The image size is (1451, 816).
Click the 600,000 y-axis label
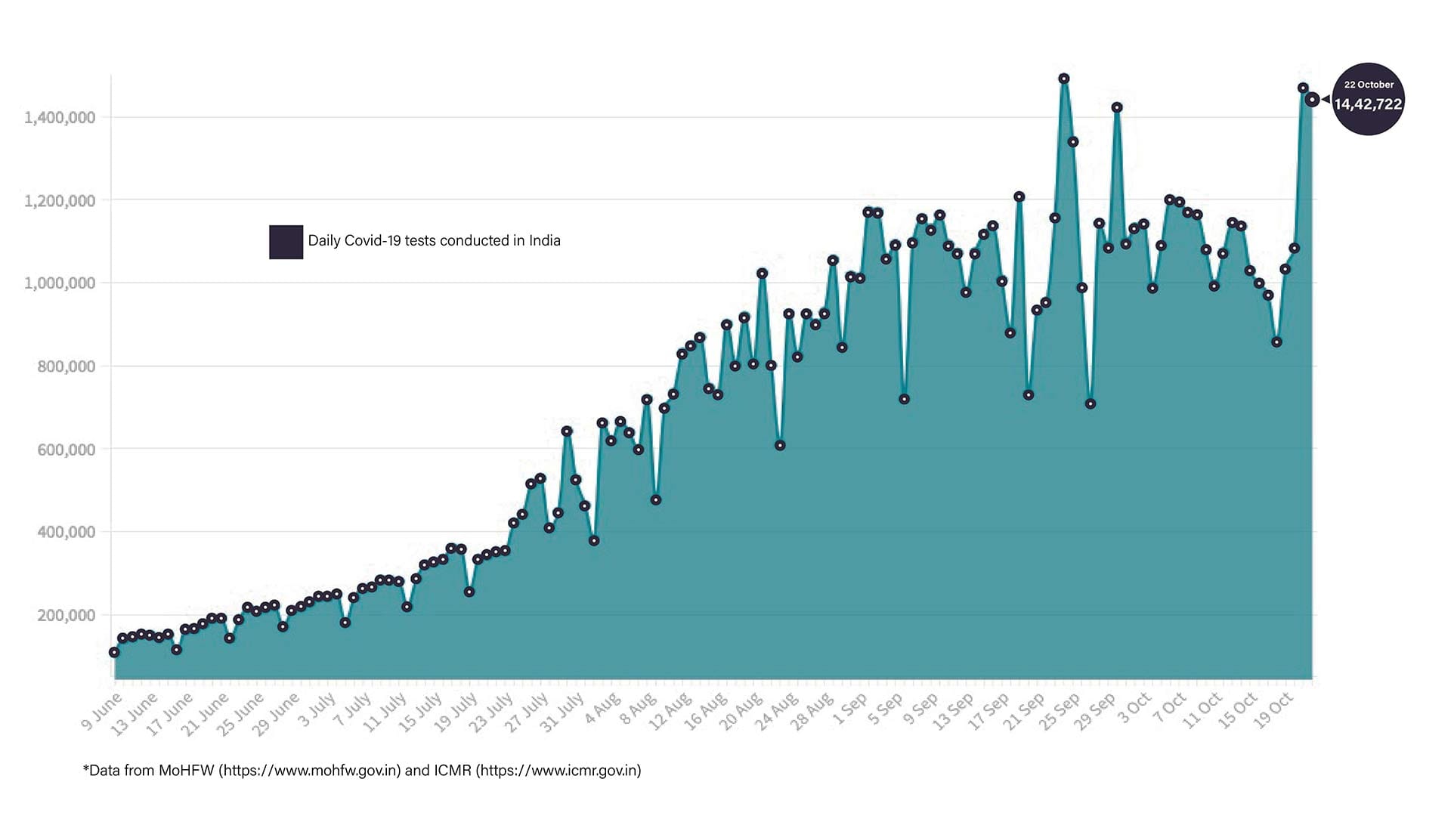(66, 450)
